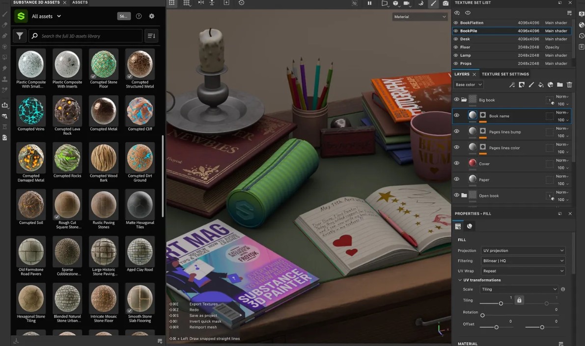Close the Layers tab
Image resolution: width=585 pixels, height=346 pixels.
(474, 74)
